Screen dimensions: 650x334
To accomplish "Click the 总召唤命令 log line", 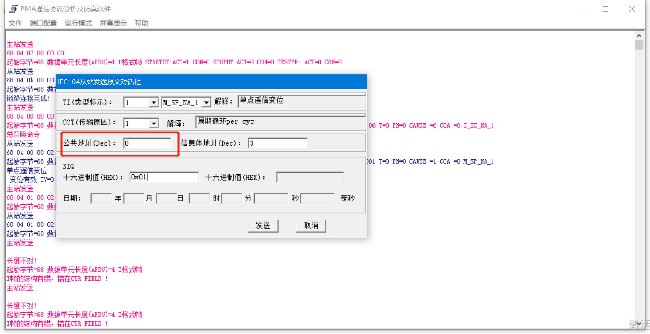I will 23,134.
